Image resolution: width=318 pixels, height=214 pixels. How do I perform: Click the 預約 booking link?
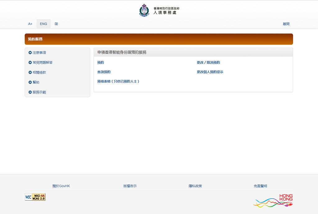point(101,63)
